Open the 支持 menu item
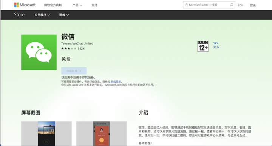 point(94,5)
